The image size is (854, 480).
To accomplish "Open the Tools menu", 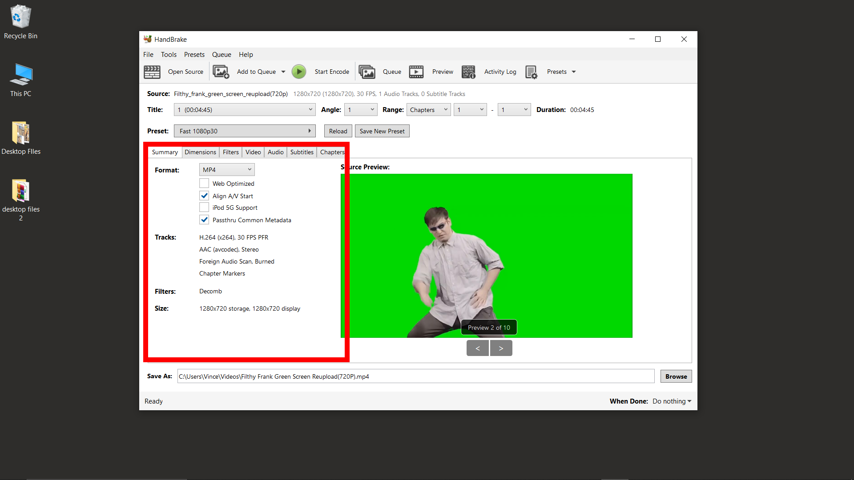I will [169, 54].
